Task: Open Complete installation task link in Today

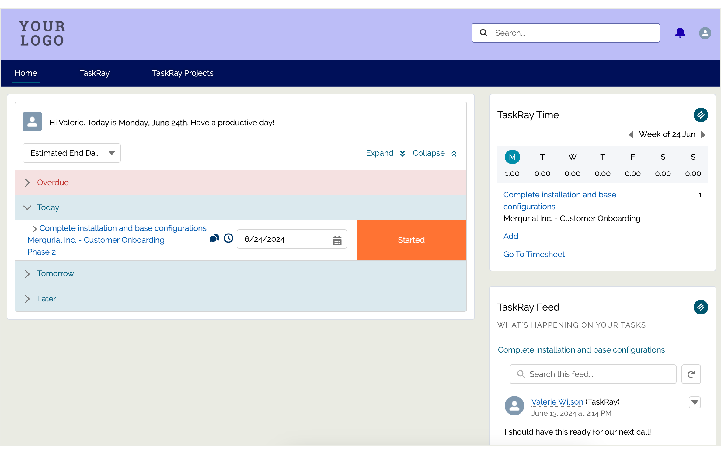Action: [123, 228]
